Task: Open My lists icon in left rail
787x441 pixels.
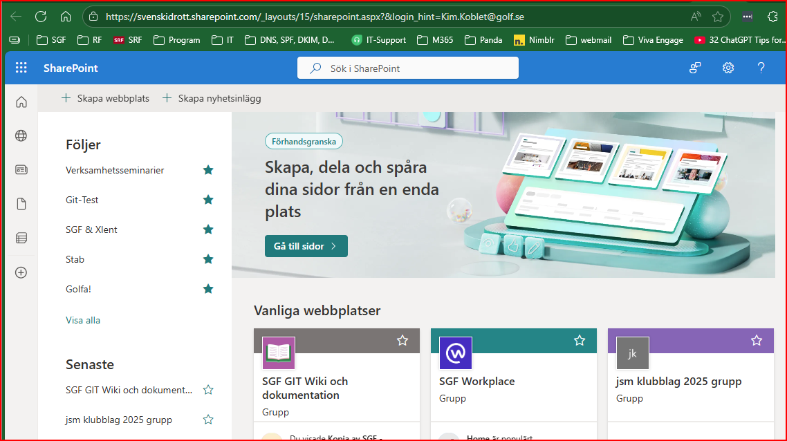Action: click(x=21, y=238)
